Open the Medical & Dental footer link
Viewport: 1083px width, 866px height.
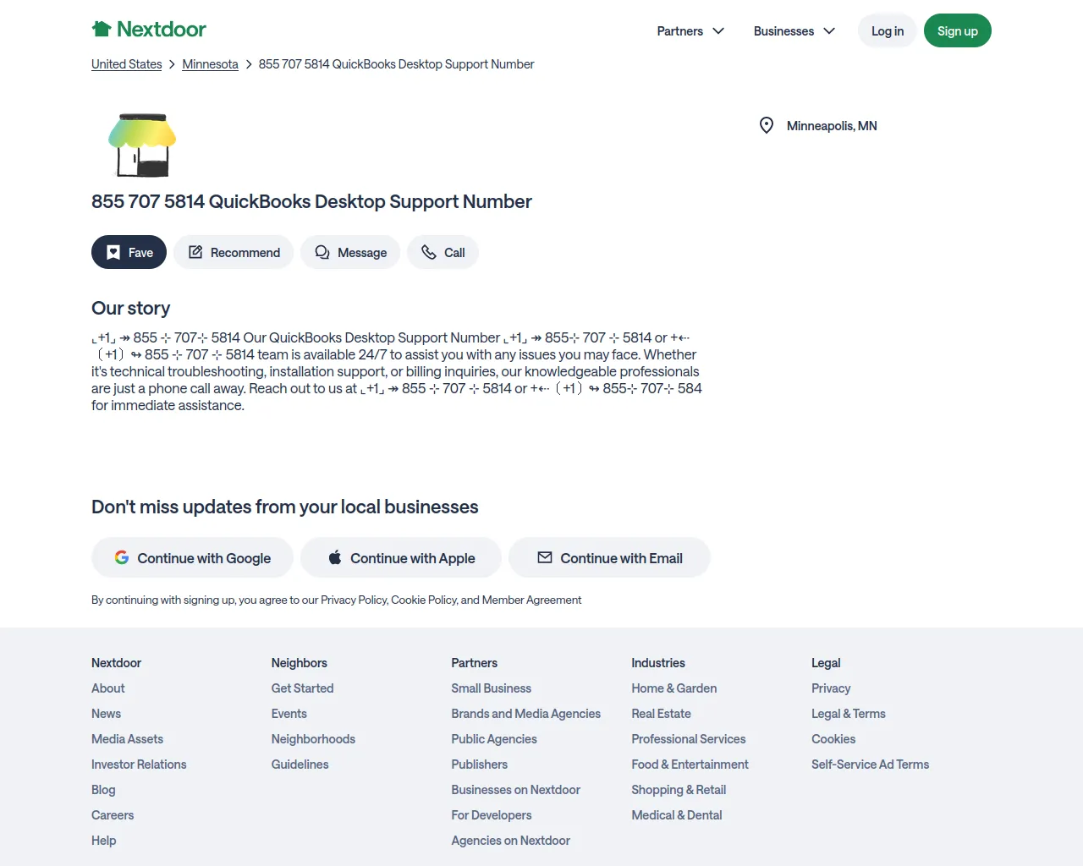coord(677,815)
